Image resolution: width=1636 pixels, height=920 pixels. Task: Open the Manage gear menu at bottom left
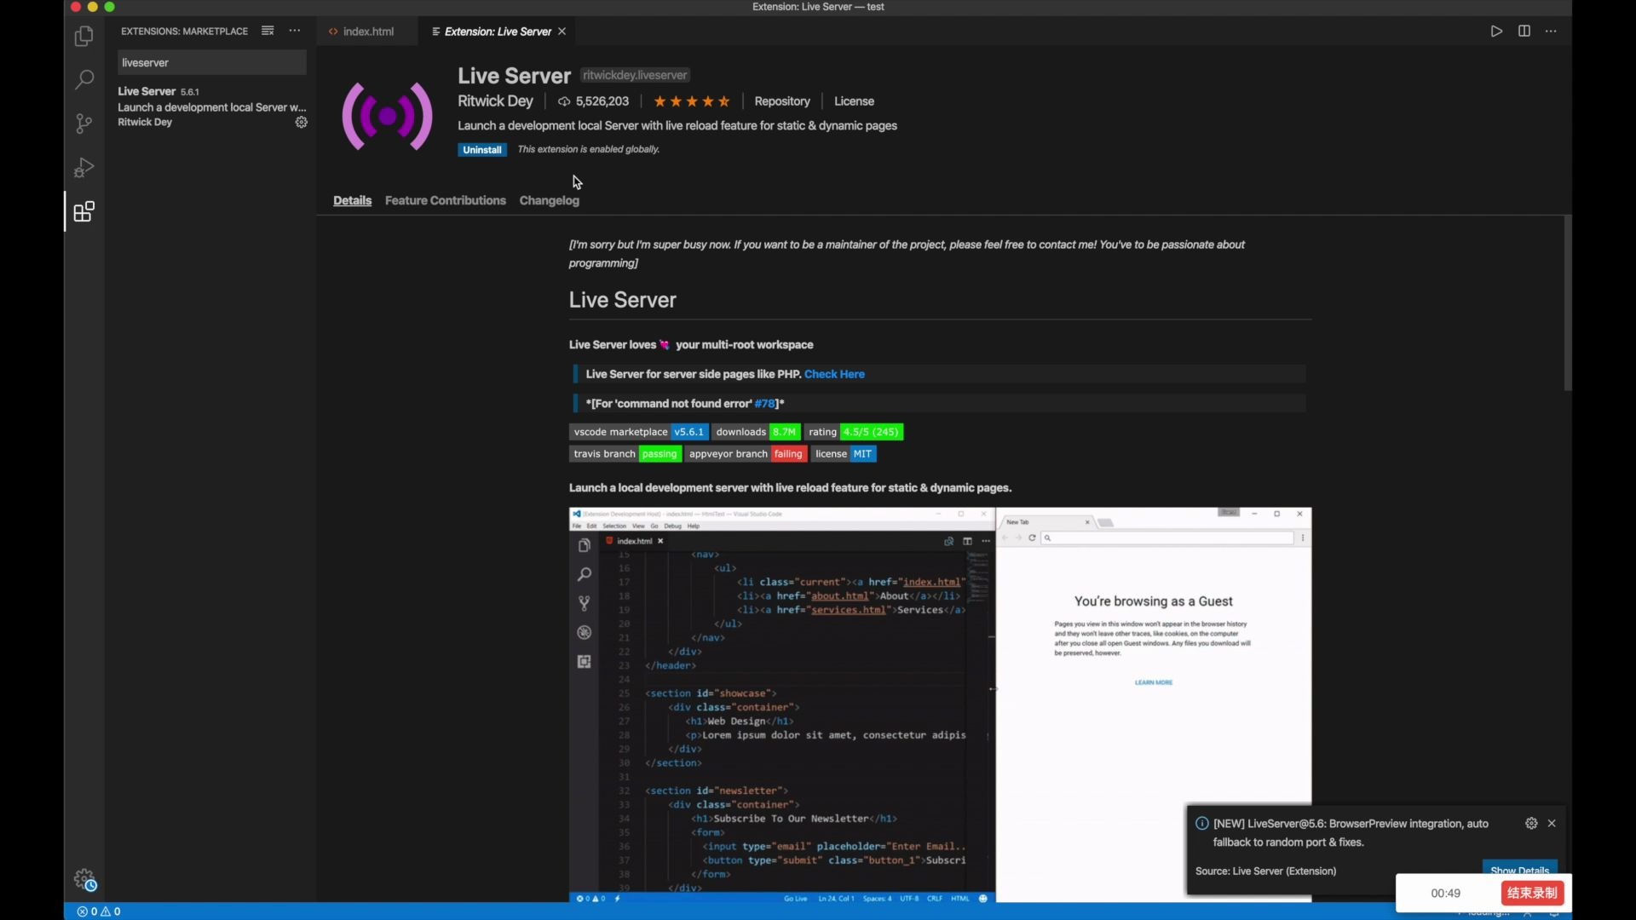pyautogui.click(x=85, y=879)
